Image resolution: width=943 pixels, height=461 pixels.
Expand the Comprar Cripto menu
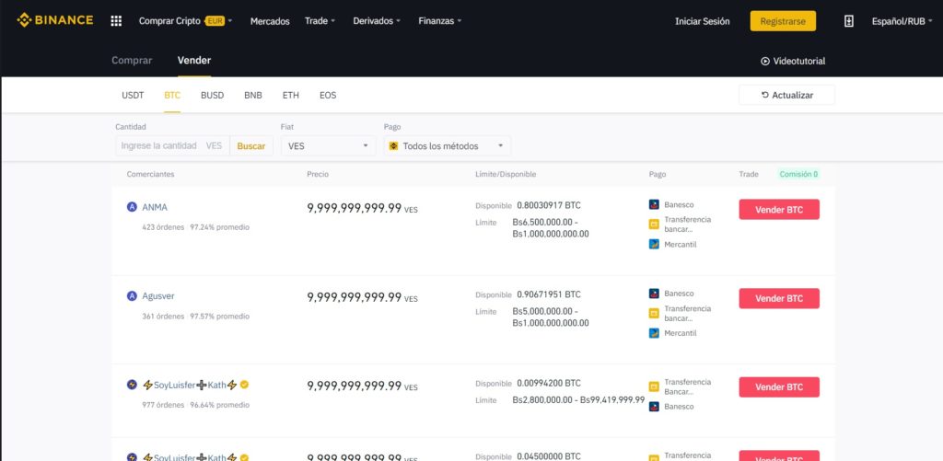point(185,21)
